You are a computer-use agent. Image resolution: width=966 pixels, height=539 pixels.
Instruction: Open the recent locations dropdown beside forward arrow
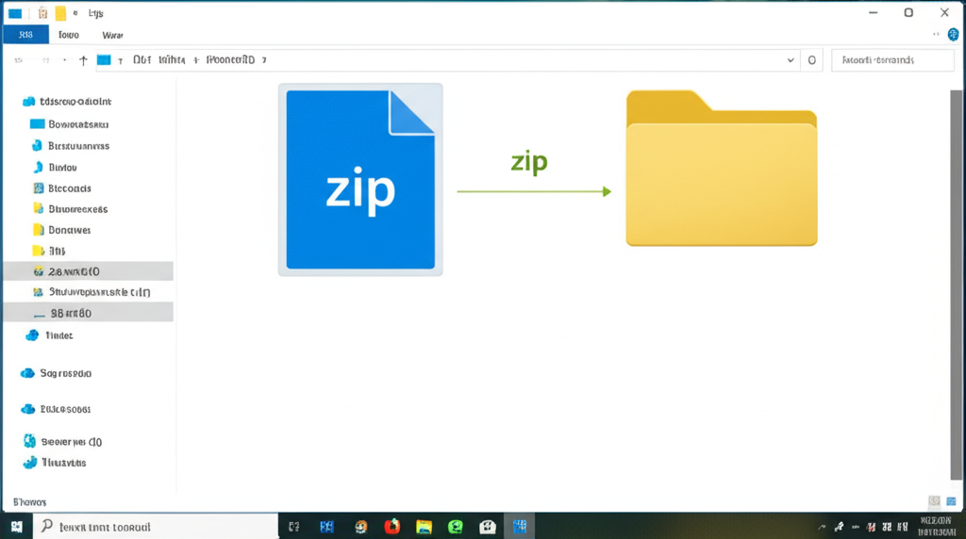(x=64, y=60)
